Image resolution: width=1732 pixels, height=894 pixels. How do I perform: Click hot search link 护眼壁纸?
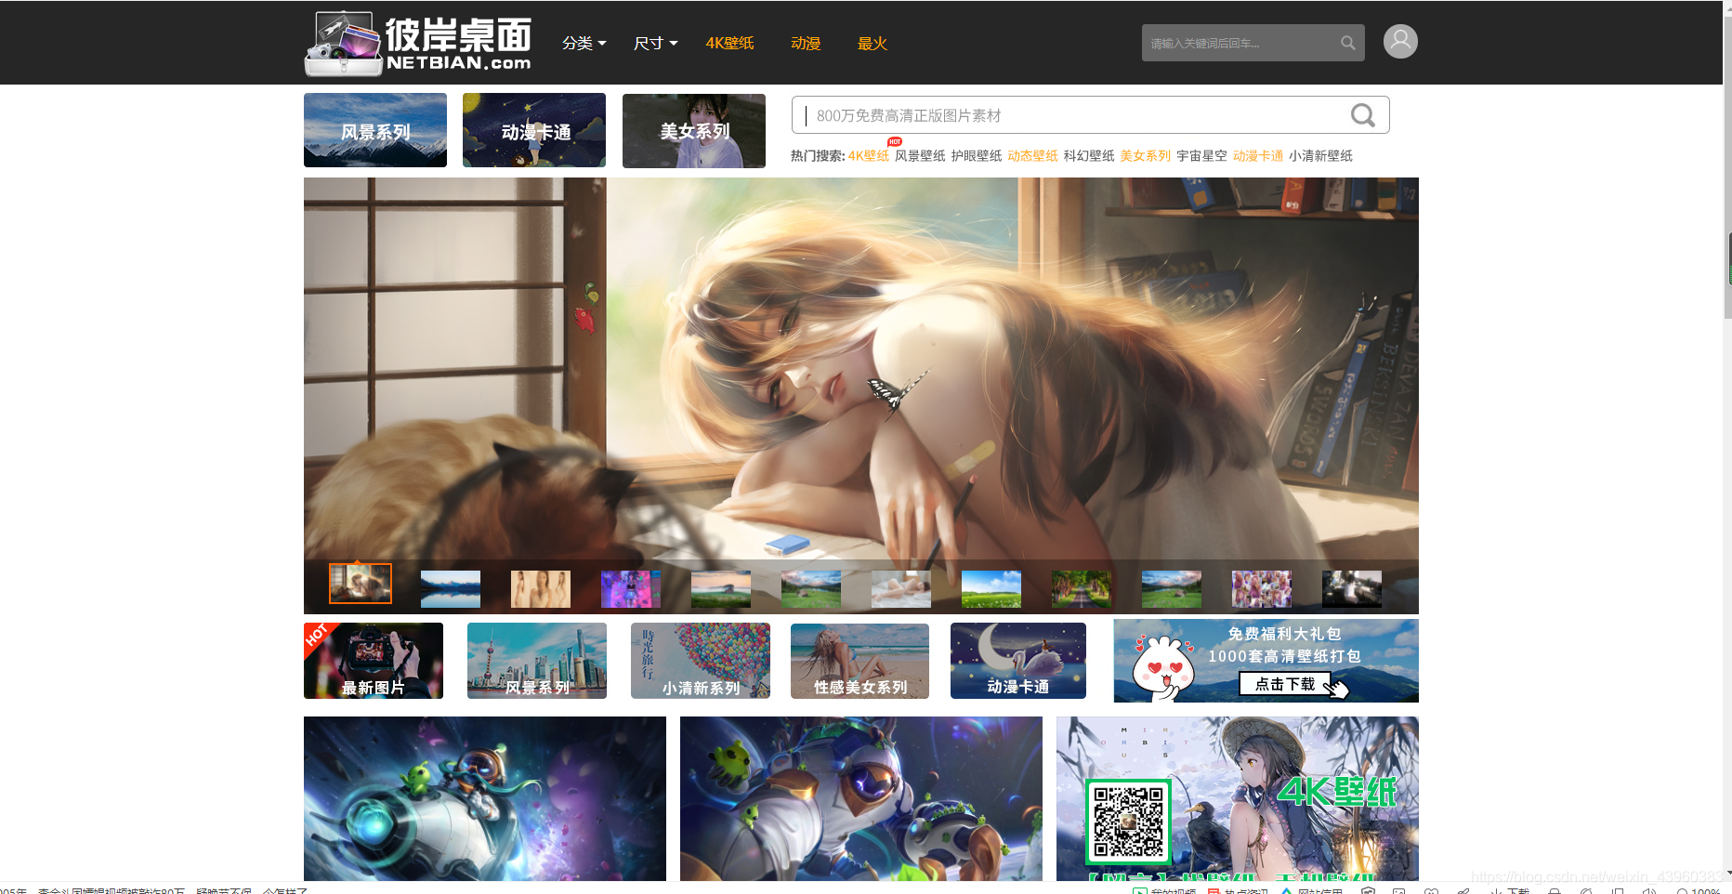(x=977, y=155)
